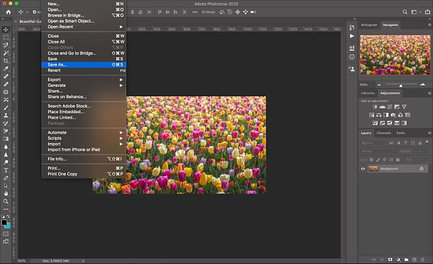The width and height of the screenshot is (433, 264).
Task: Switch to the Channels tab
Action: [x=383, y=133]
